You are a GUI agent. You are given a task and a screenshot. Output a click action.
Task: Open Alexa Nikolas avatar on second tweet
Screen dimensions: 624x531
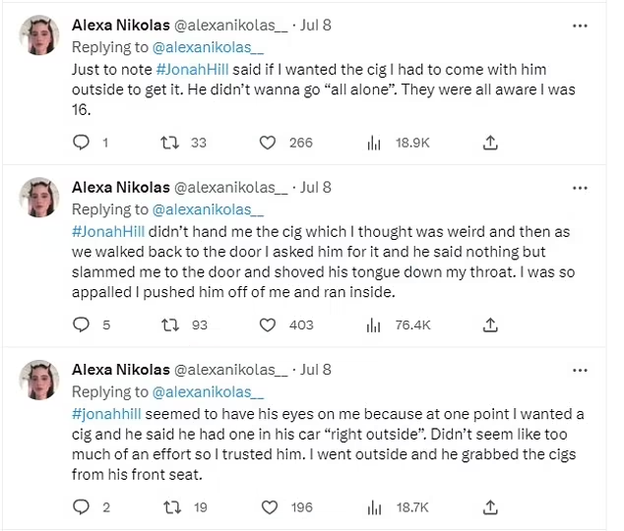pyautogui.click(x=39, y=197)
